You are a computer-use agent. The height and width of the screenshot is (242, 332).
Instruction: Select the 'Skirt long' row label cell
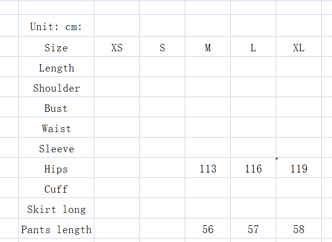[56, 209]
